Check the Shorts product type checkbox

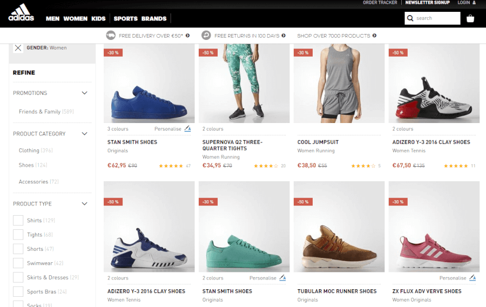pyautogui.click(x=18, y=249)
